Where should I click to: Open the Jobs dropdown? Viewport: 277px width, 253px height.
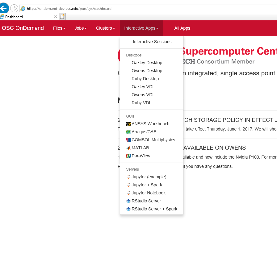(x=80, y=28)
